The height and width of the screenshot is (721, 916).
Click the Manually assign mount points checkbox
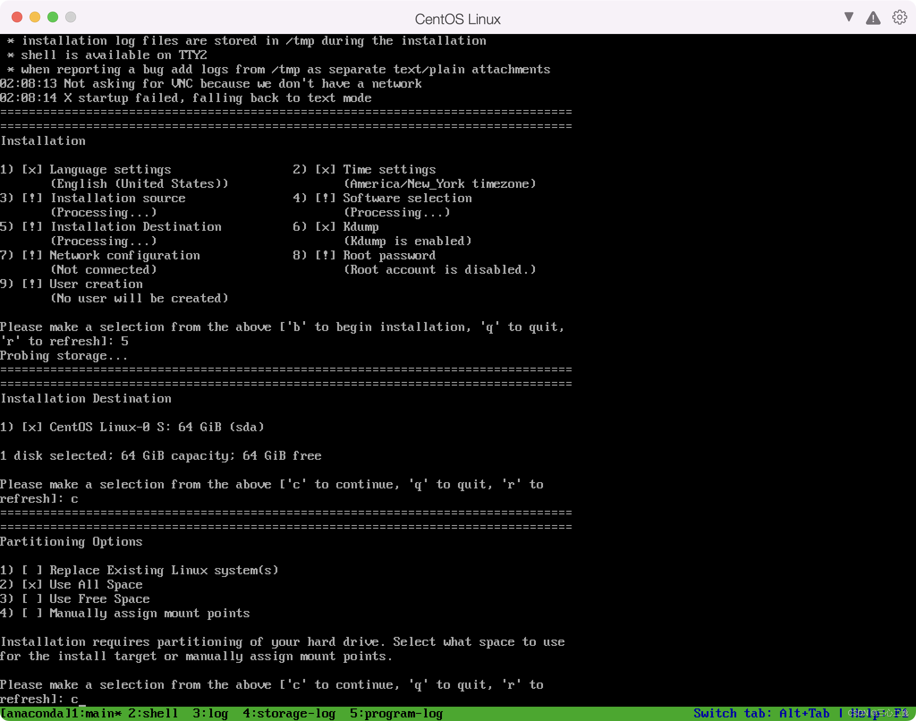coord(32,613)
